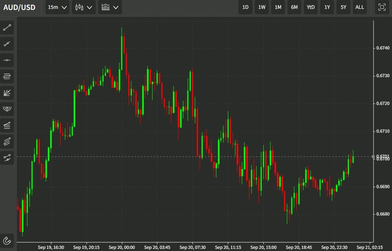Open the Fibonacci retracement tool
392x251 pixels.
tap(7, 76)
